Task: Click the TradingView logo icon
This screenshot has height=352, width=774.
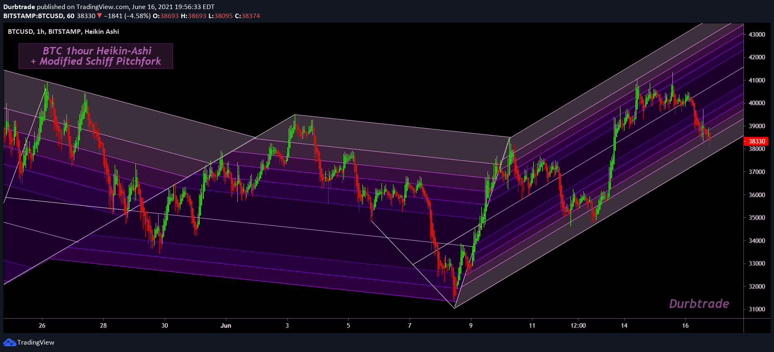Action: (9, 343)
